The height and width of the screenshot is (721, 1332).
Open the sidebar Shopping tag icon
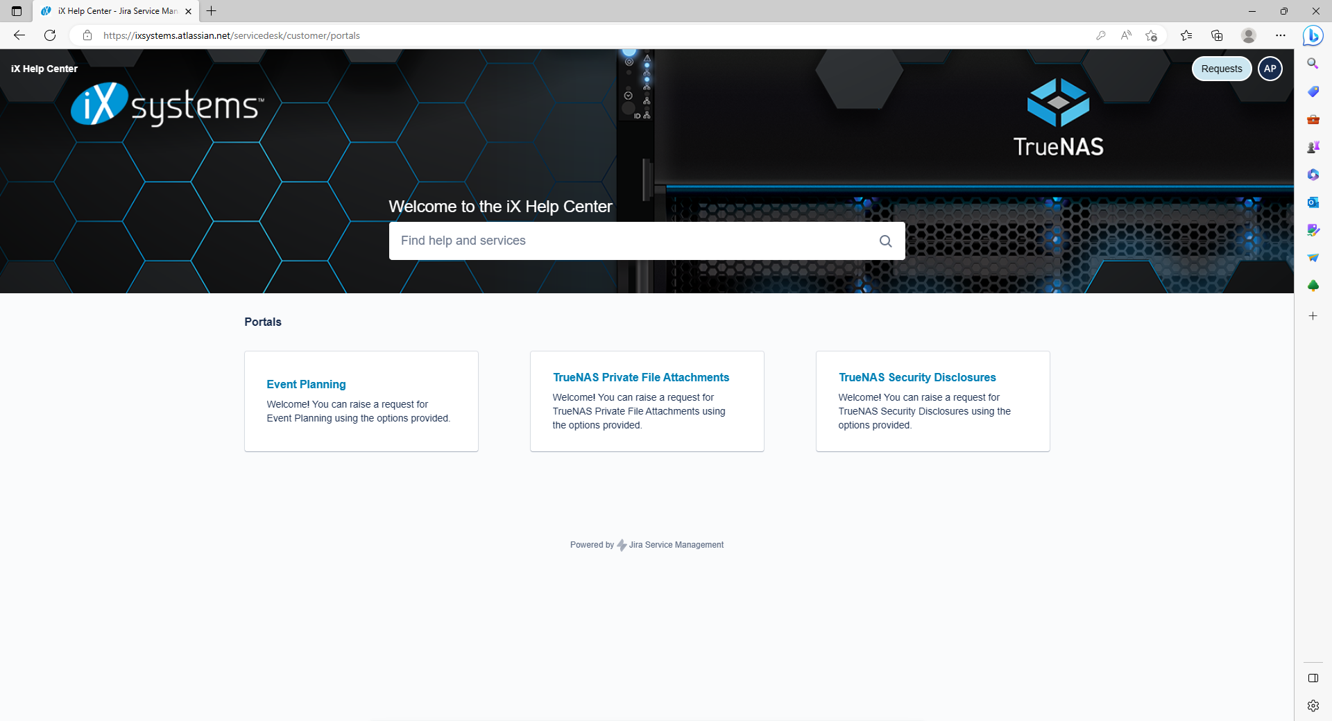point(1313,92)
